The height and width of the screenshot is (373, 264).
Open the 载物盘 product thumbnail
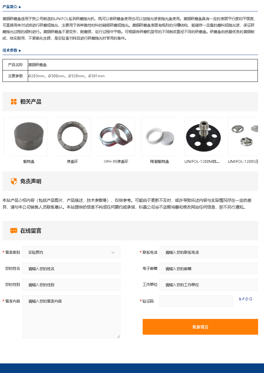29,137
